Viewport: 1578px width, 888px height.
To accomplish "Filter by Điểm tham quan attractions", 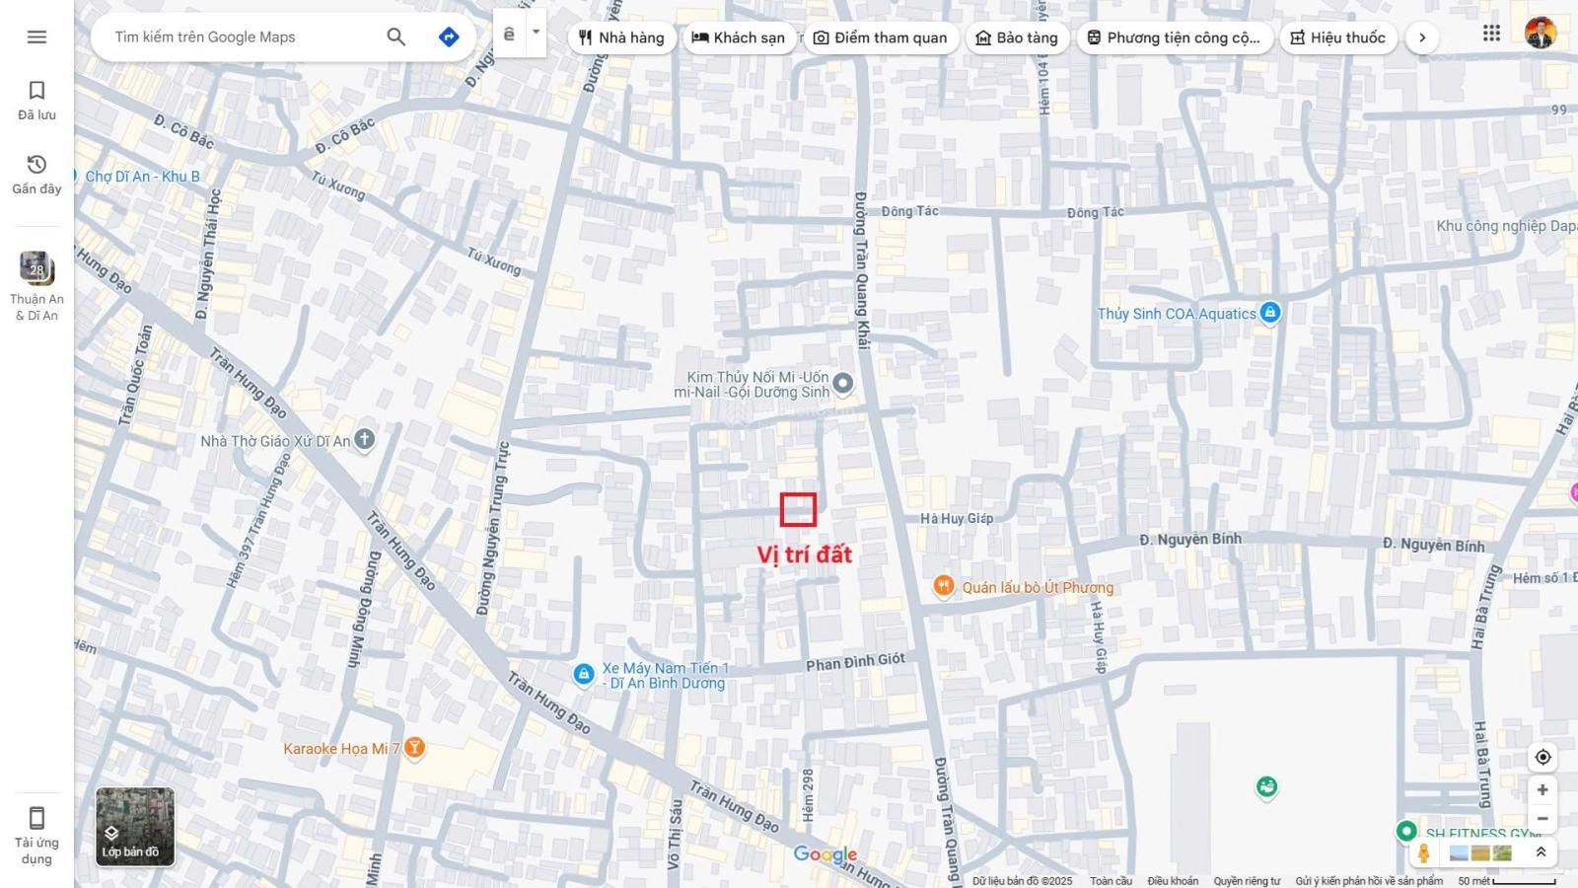I will [x=880, y=37].
